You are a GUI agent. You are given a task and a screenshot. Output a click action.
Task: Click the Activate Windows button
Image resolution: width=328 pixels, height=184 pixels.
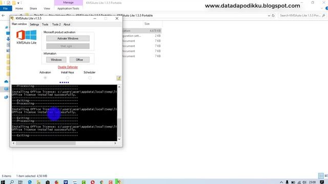tap(68, 38)
